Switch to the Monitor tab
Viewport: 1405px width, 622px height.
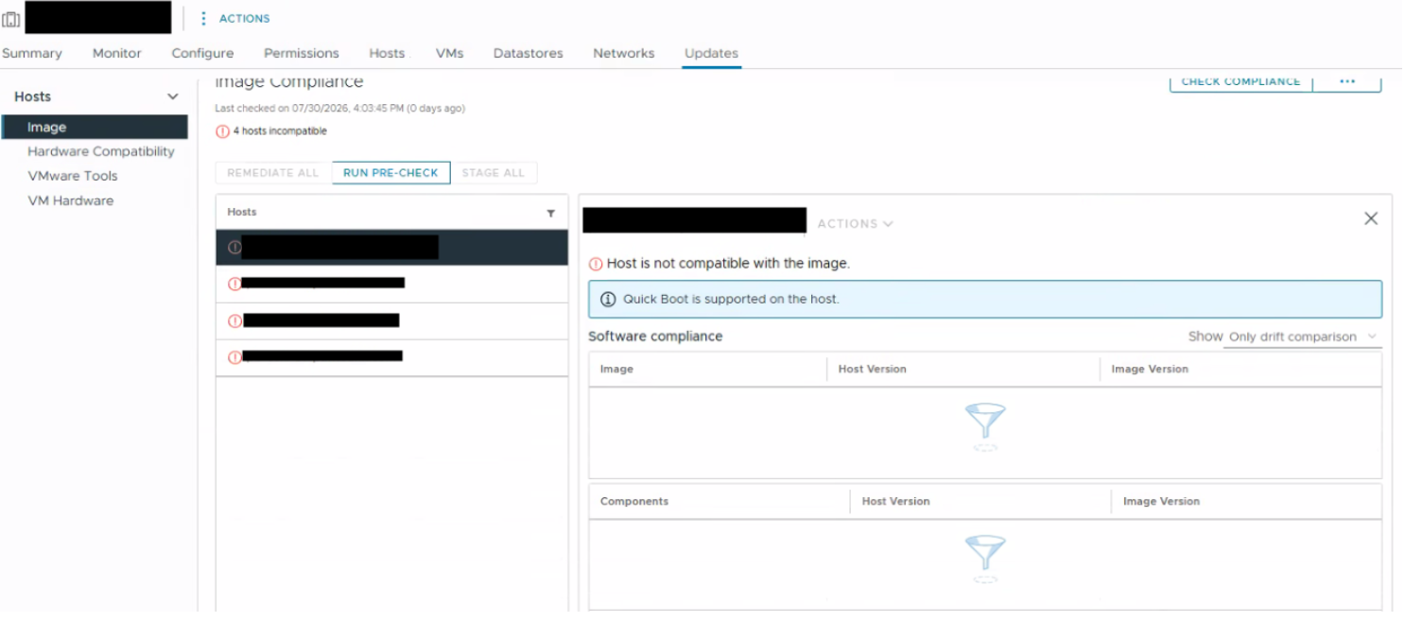coord(117,53)
